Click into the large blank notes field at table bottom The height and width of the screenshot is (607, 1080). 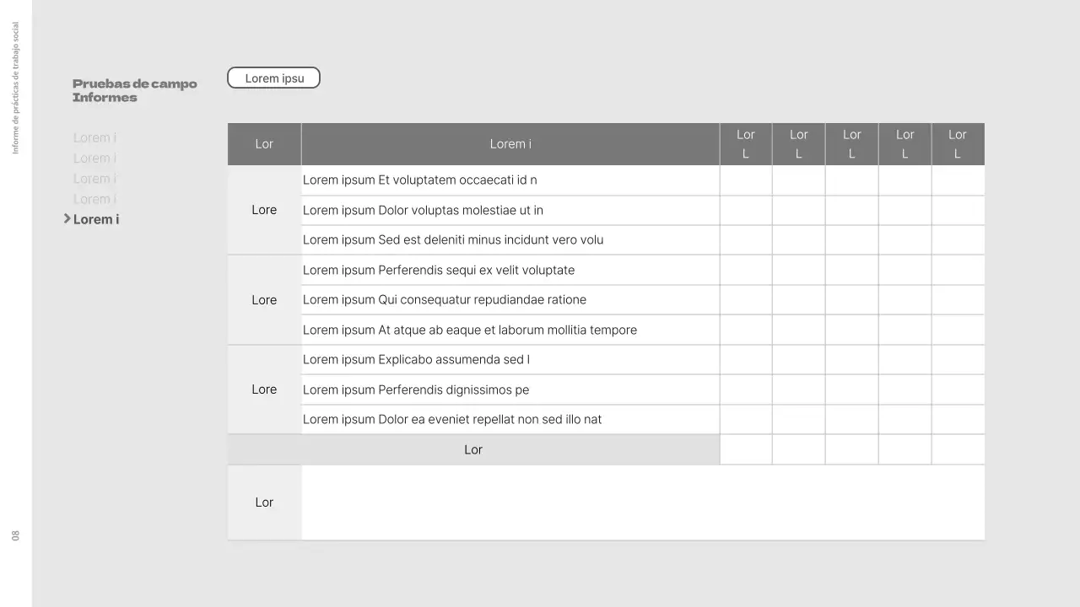[x=643, y=502]
